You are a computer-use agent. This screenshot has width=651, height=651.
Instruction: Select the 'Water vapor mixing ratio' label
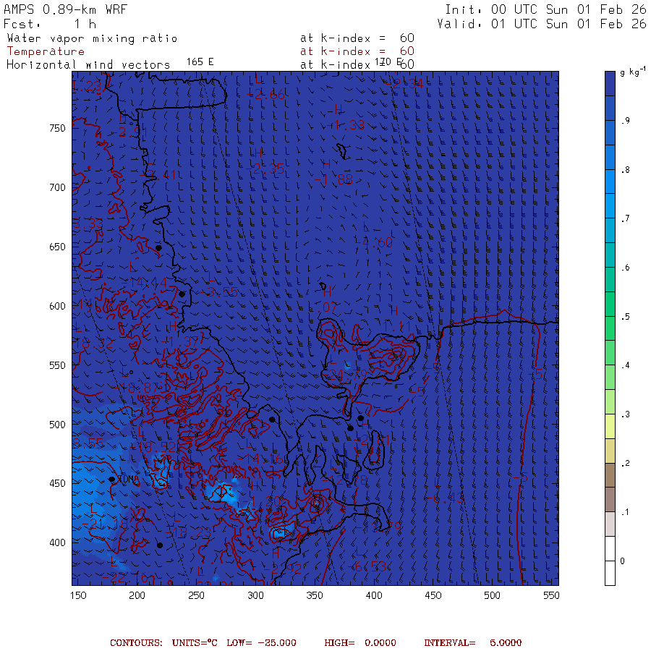92,38
